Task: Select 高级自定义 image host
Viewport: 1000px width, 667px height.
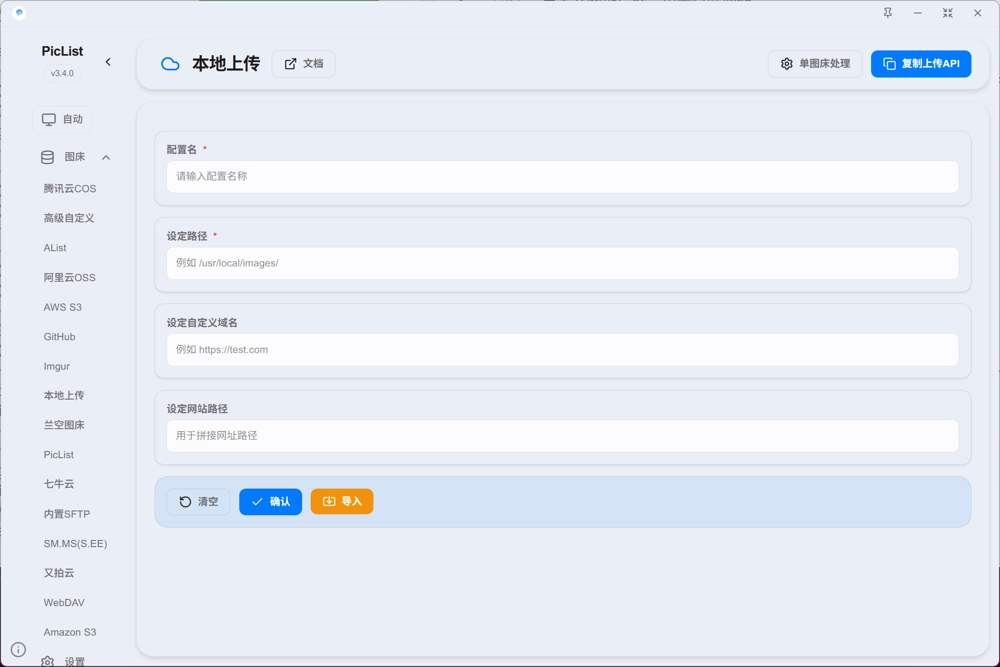Action: point(69,218)
